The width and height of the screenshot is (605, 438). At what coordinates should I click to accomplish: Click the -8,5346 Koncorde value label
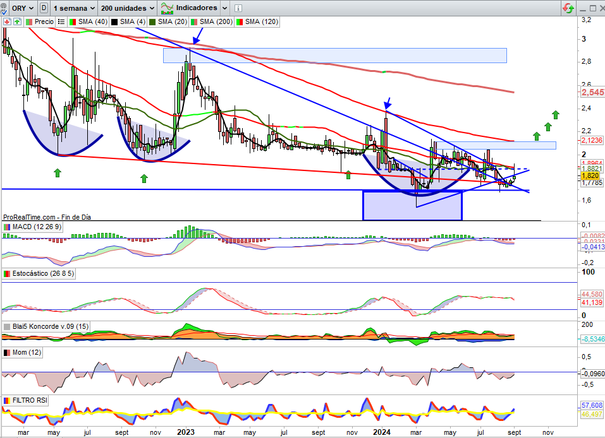[x=592, y=339]
